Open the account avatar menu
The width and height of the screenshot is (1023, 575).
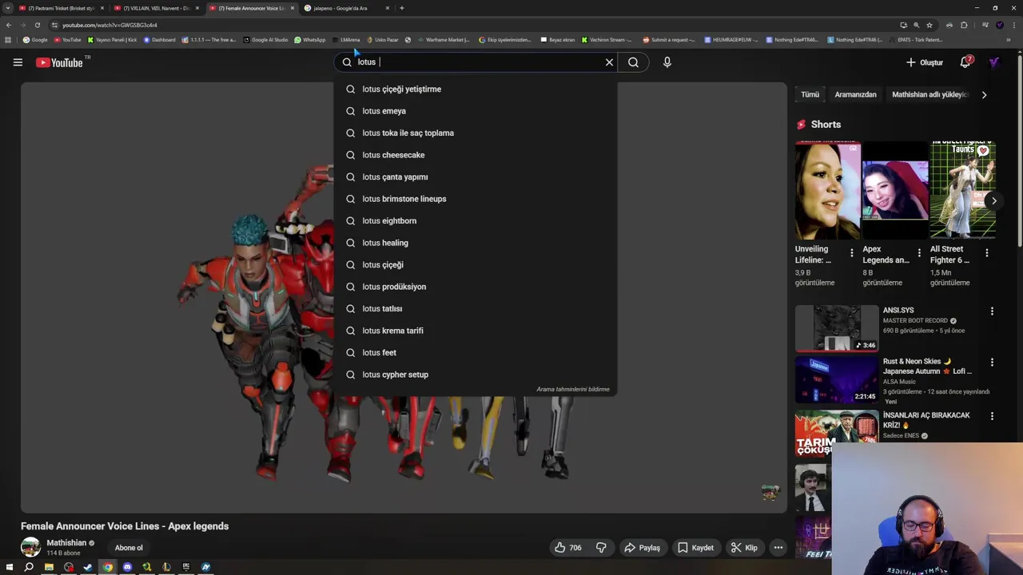click(x=994, y=62)
